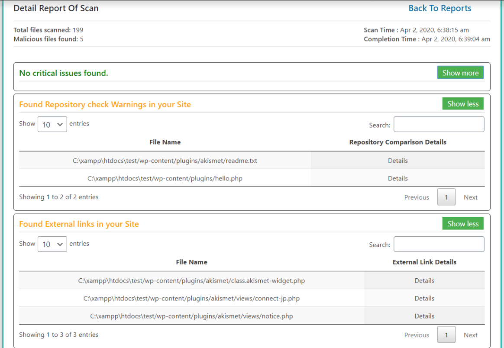The image size is (504, 348).
Task: Click the Scan Time value
Action: 434,30
